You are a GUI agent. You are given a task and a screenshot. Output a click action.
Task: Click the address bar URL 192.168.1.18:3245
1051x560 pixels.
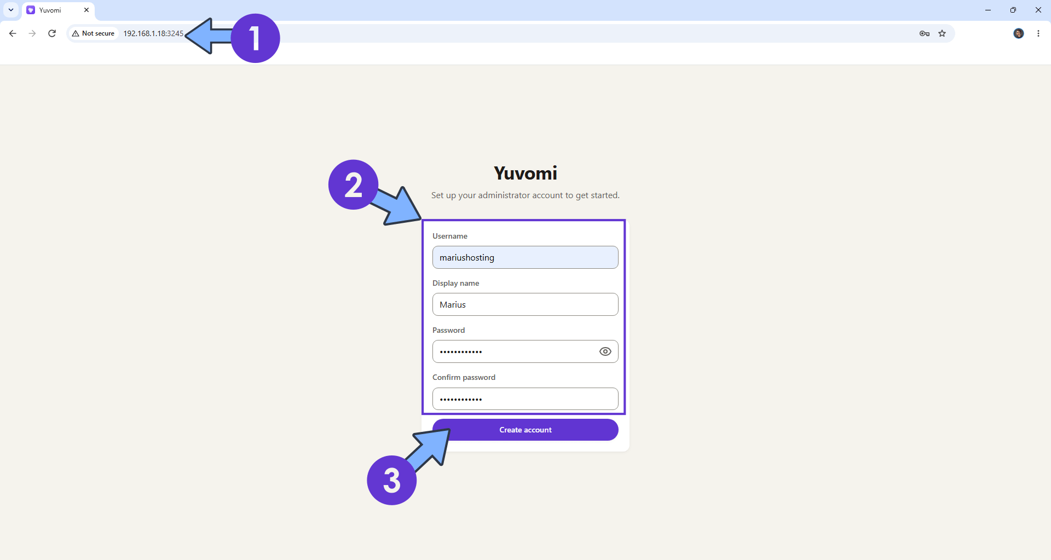point(153,33)
